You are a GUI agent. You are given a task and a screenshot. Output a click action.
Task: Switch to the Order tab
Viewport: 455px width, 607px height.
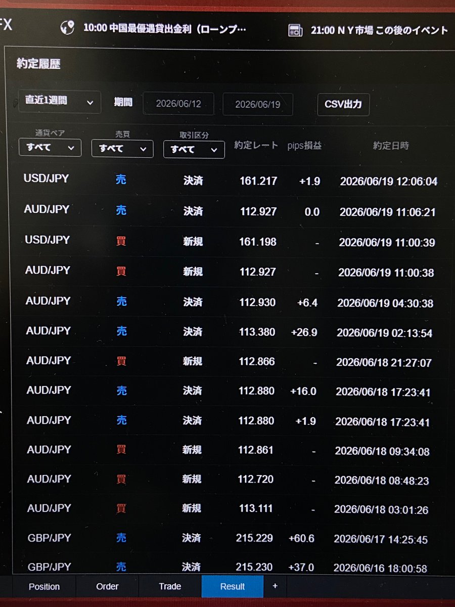[x=107, y=586]
